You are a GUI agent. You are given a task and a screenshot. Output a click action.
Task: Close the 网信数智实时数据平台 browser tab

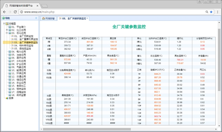[x=37, y=6]
